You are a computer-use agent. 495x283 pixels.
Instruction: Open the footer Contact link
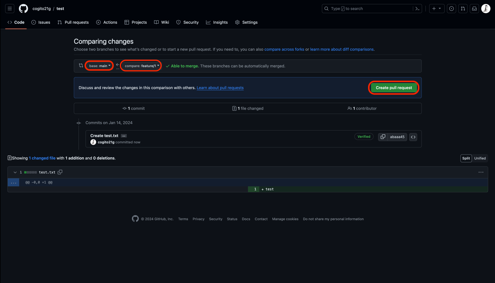tap(261, 219)
